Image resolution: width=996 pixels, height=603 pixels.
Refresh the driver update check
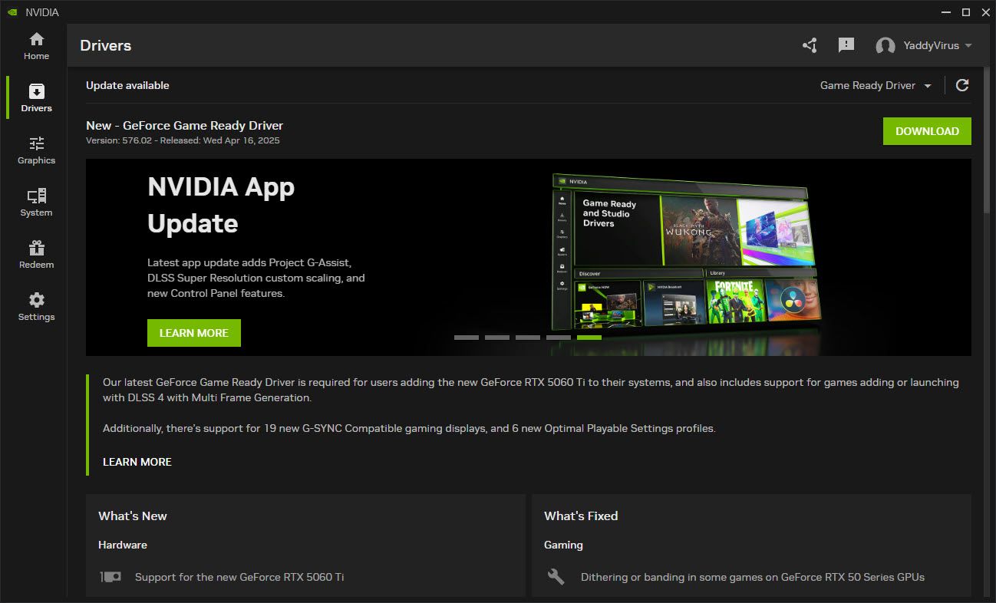962,85
